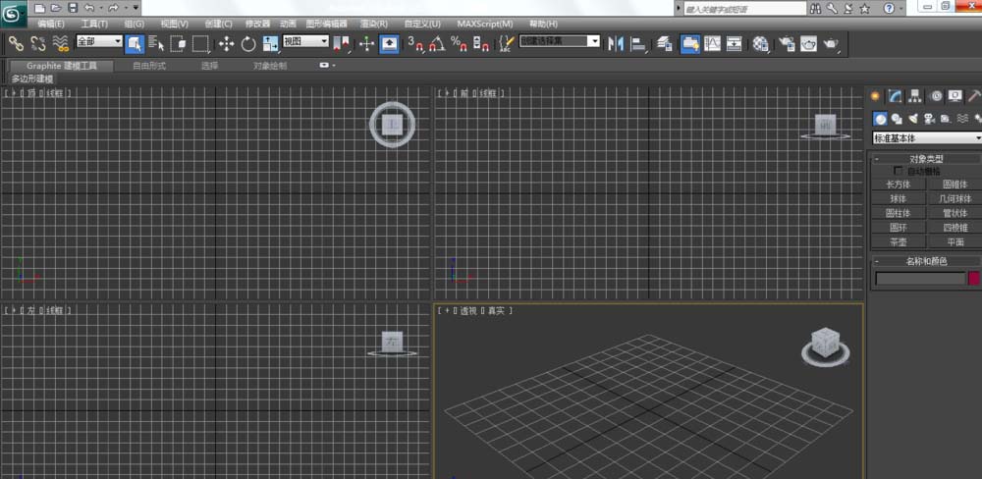Image resolution: width=982 pixels, height=479 pixels.
Task: Click the 茶壶 teapot button
Action: 899,241
